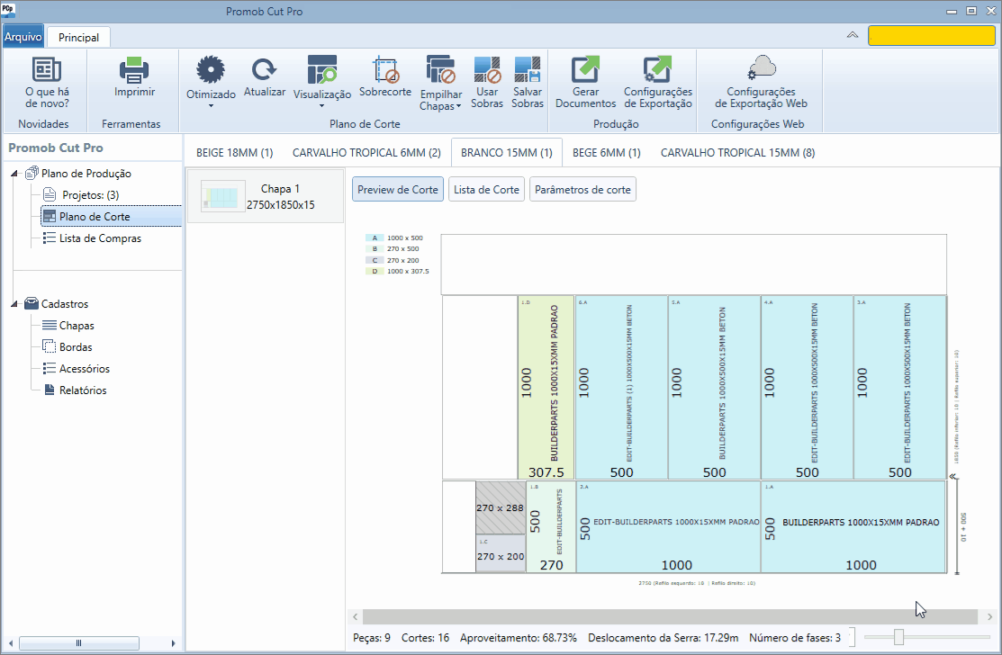Expand the Empilhar Chapas dropdown arrow
This screenshot has width=1002, height=655.
click(x=458, y=106)
